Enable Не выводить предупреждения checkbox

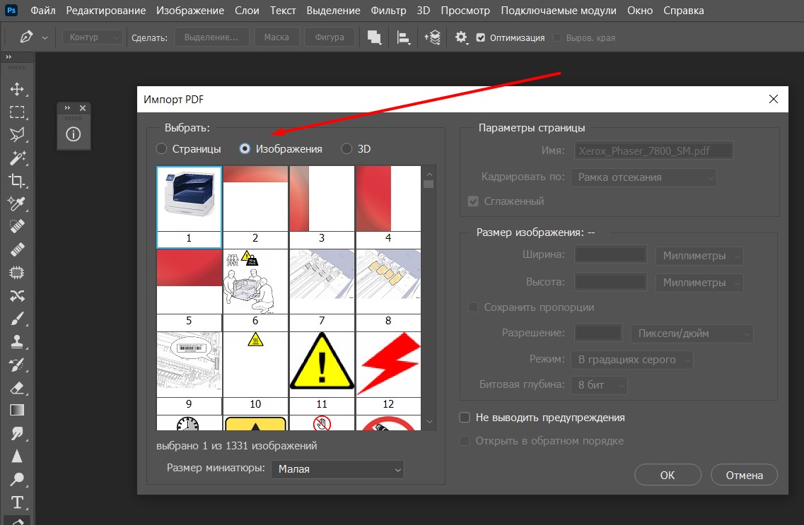click(x=465, y=418)
